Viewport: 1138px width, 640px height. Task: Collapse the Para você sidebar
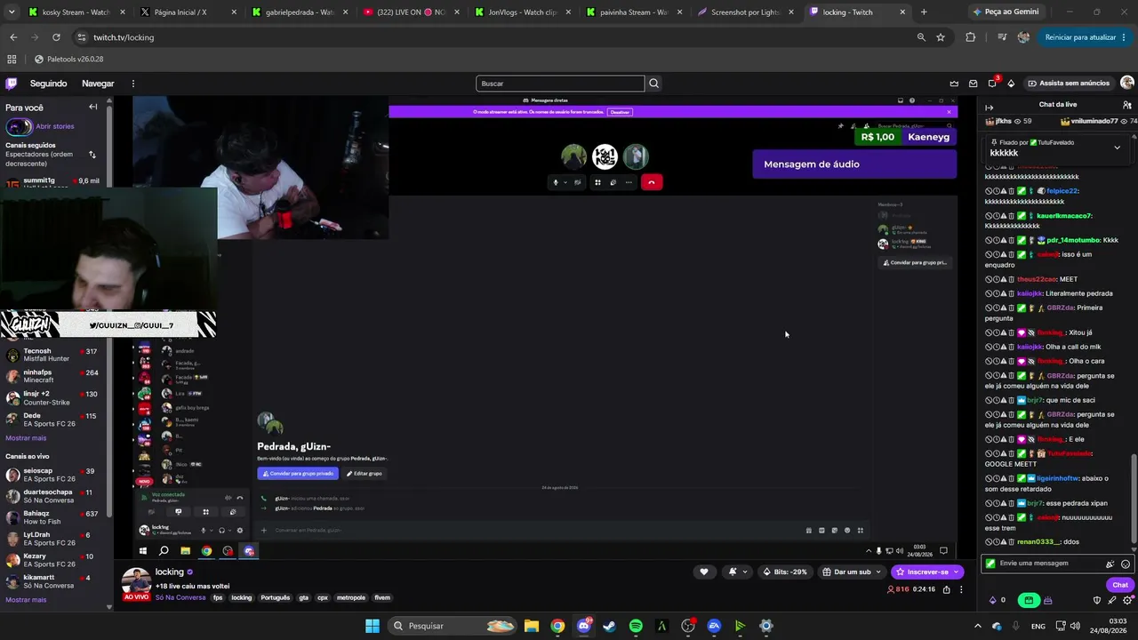(93, 107)
